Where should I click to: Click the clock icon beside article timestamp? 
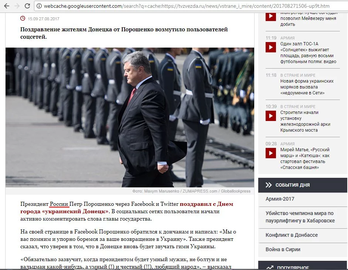[23, 18]
